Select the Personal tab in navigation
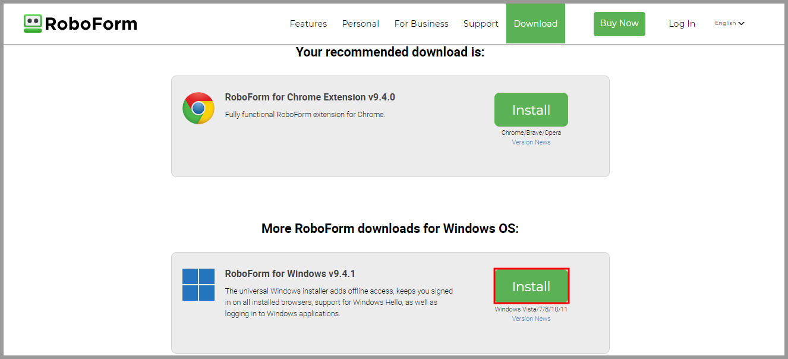The image size is (788, 359). coord(360,24)
